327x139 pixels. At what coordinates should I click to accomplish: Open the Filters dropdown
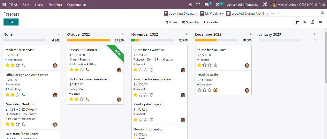(x=172, y=22)
